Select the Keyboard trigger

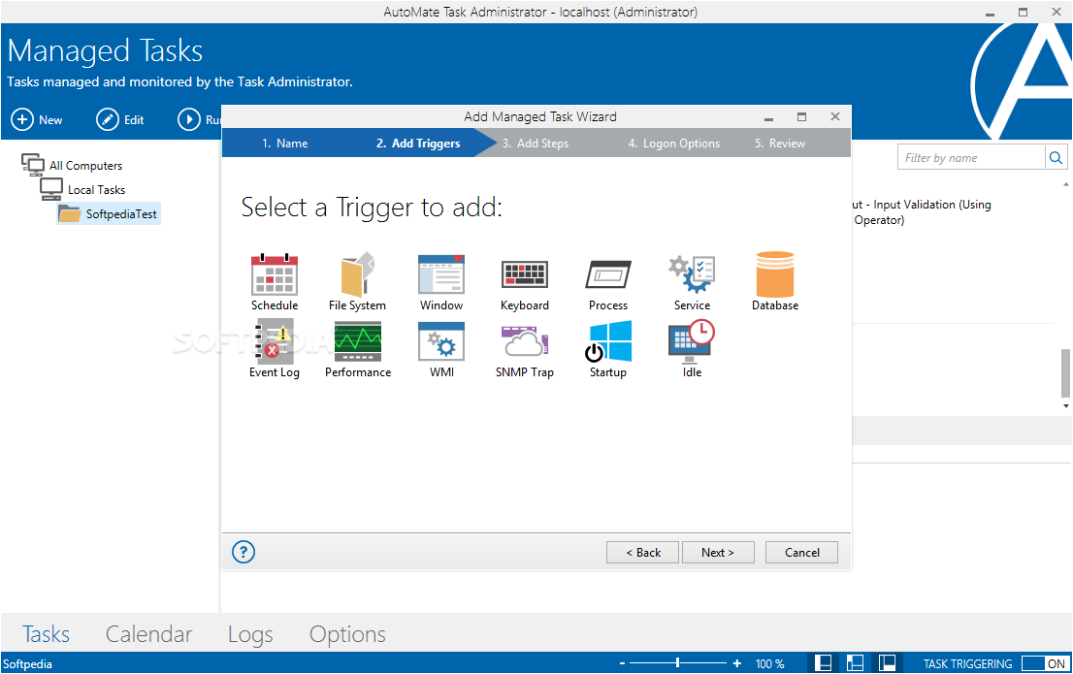(525, 275)
